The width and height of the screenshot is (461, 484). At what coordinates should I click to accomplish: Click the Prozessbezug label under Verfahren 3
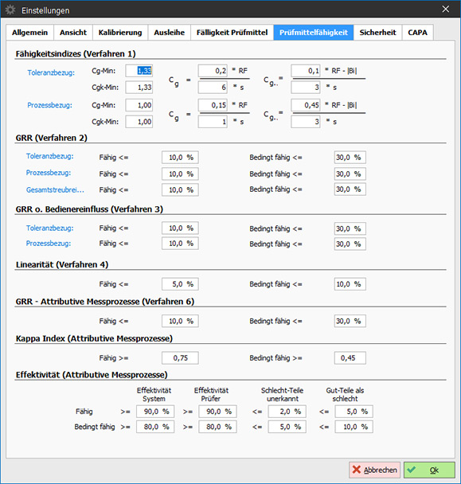(x=49, y=244)
